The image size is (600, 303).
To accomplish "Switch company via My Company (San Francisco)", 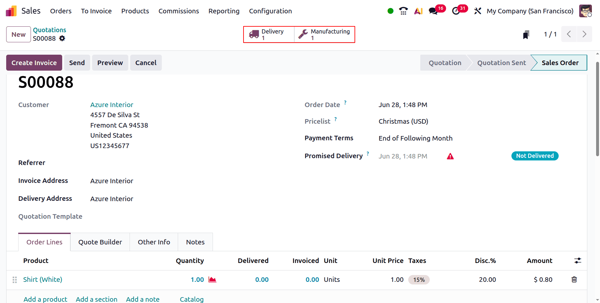I will coord(530,11).
